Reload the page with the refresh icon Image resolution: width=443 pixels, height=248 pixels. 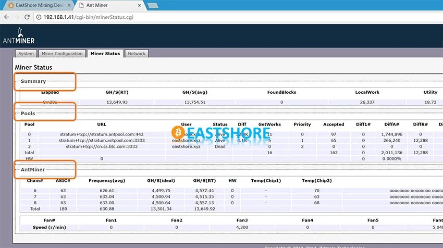coord(27,17)
